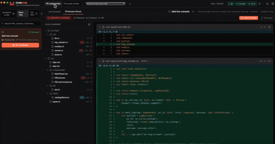Click the '3 Required' findings count
The height and width of the screenshot is (144, 275).
tap(79, 18)
